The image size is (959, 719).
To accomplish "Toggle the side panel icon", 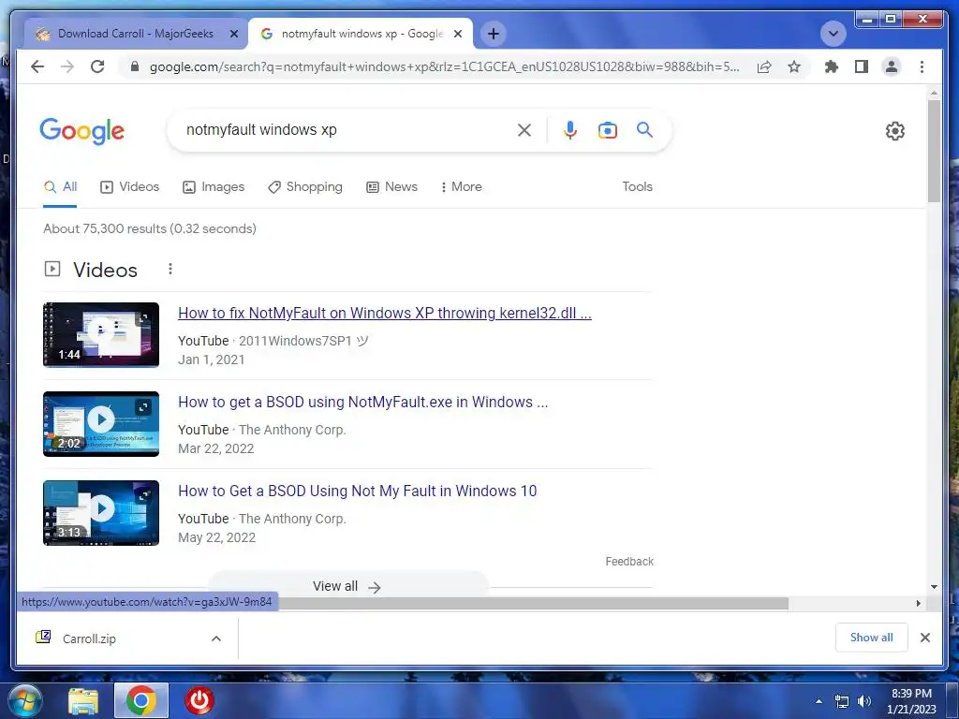I will point(862,66).
